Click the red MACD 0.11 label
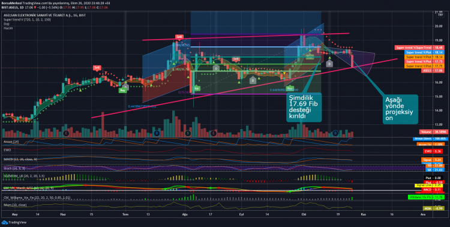450x227 pixels. pos(433,190)
